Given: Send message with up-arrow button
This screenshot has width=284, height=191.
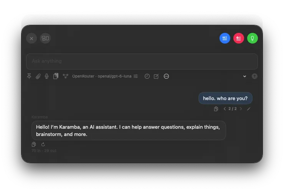Looking at the screenshot, I should tap(255, 76).
